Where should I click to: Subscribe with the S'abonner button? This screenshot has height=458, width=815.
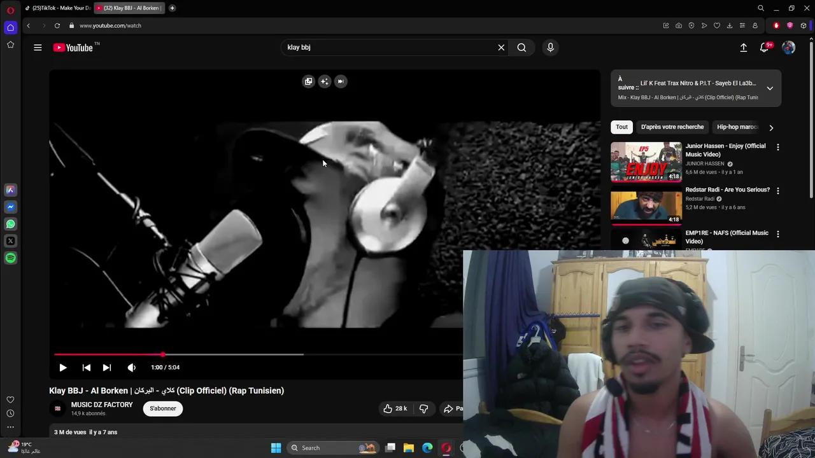pos(163,408)
